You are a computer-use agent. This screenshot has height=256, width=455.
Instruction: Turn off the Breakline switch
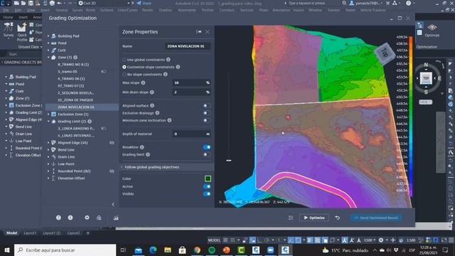[x=207, y=147]
